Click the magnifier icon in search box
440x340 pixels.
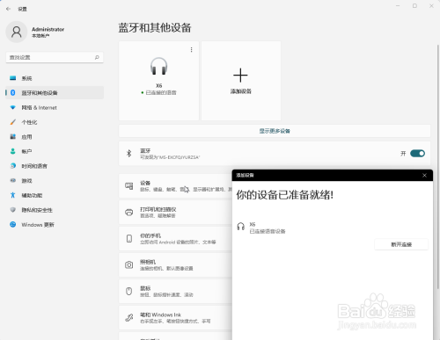(x=97, y=57)
